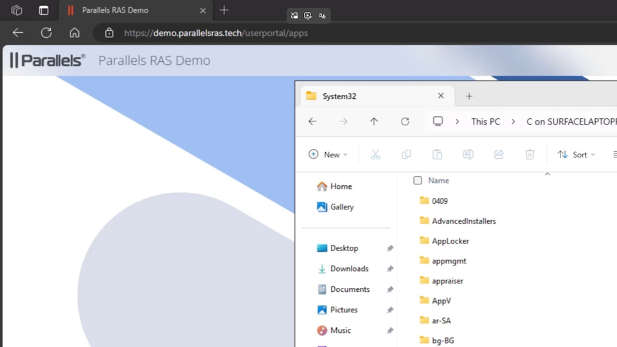Unpin Music using its pin icon
Image resolution: width=617 pixels, height=347 pixels.
tap(390, 330)
